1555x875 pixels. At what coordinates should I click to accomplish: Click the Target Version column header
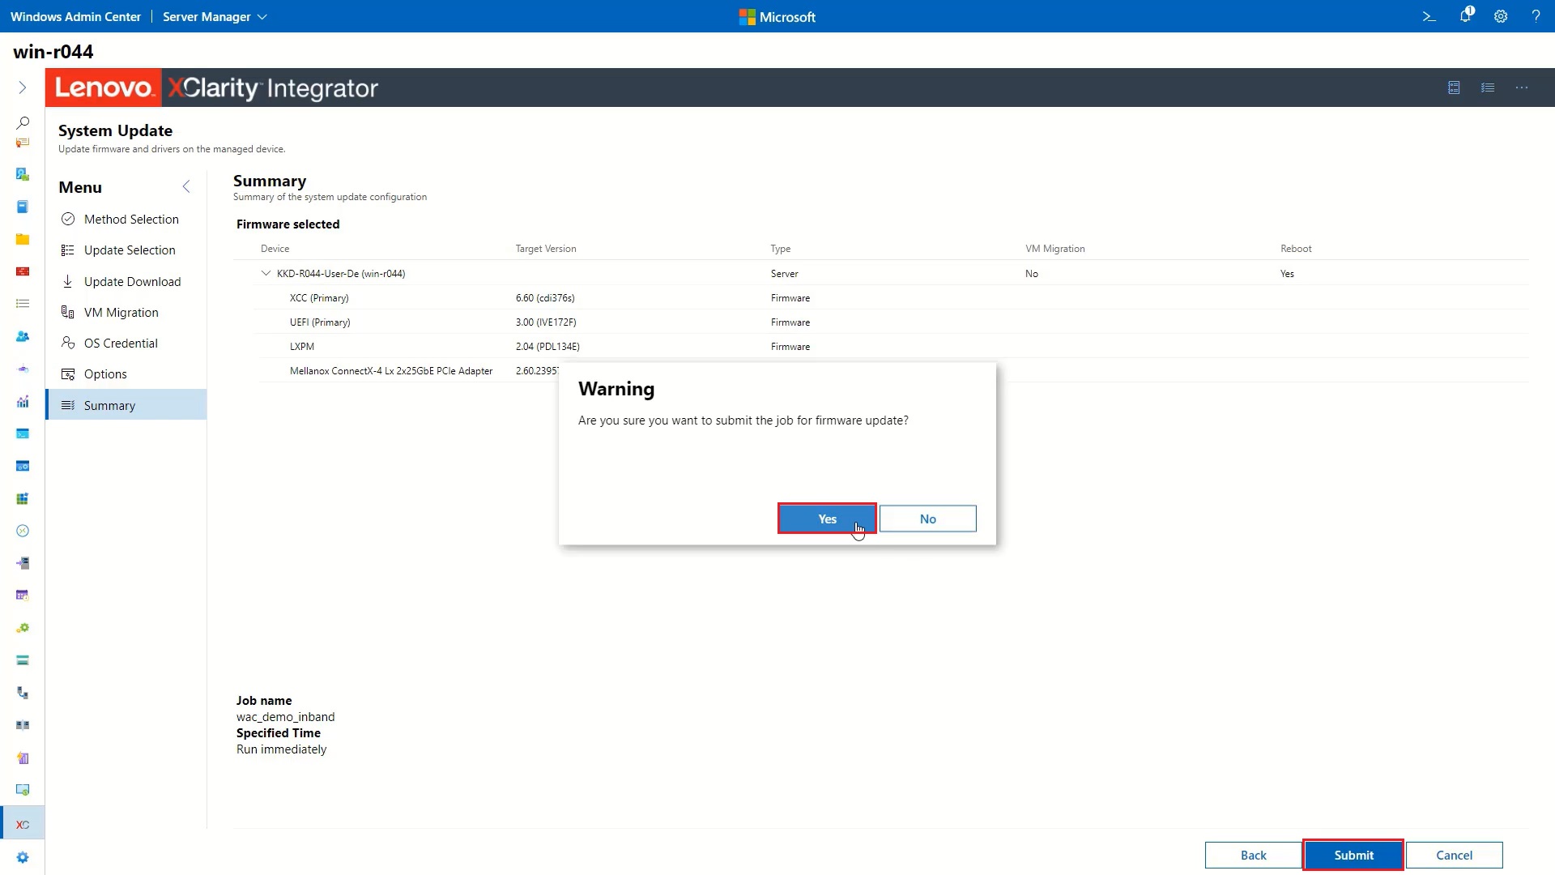click(546, 249)
